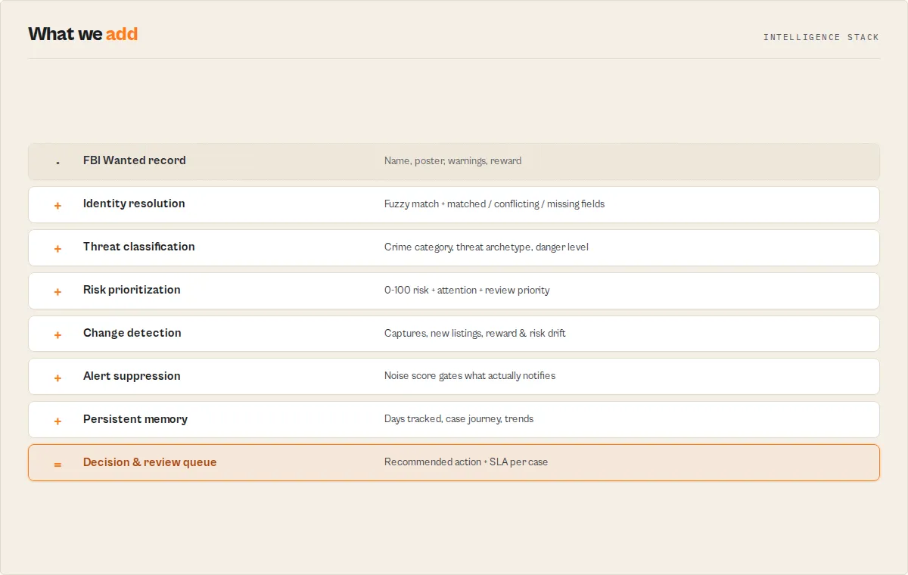Select the Threat classification title
Image resolution: width=908 pixels, height=575 pixels.
139,247
